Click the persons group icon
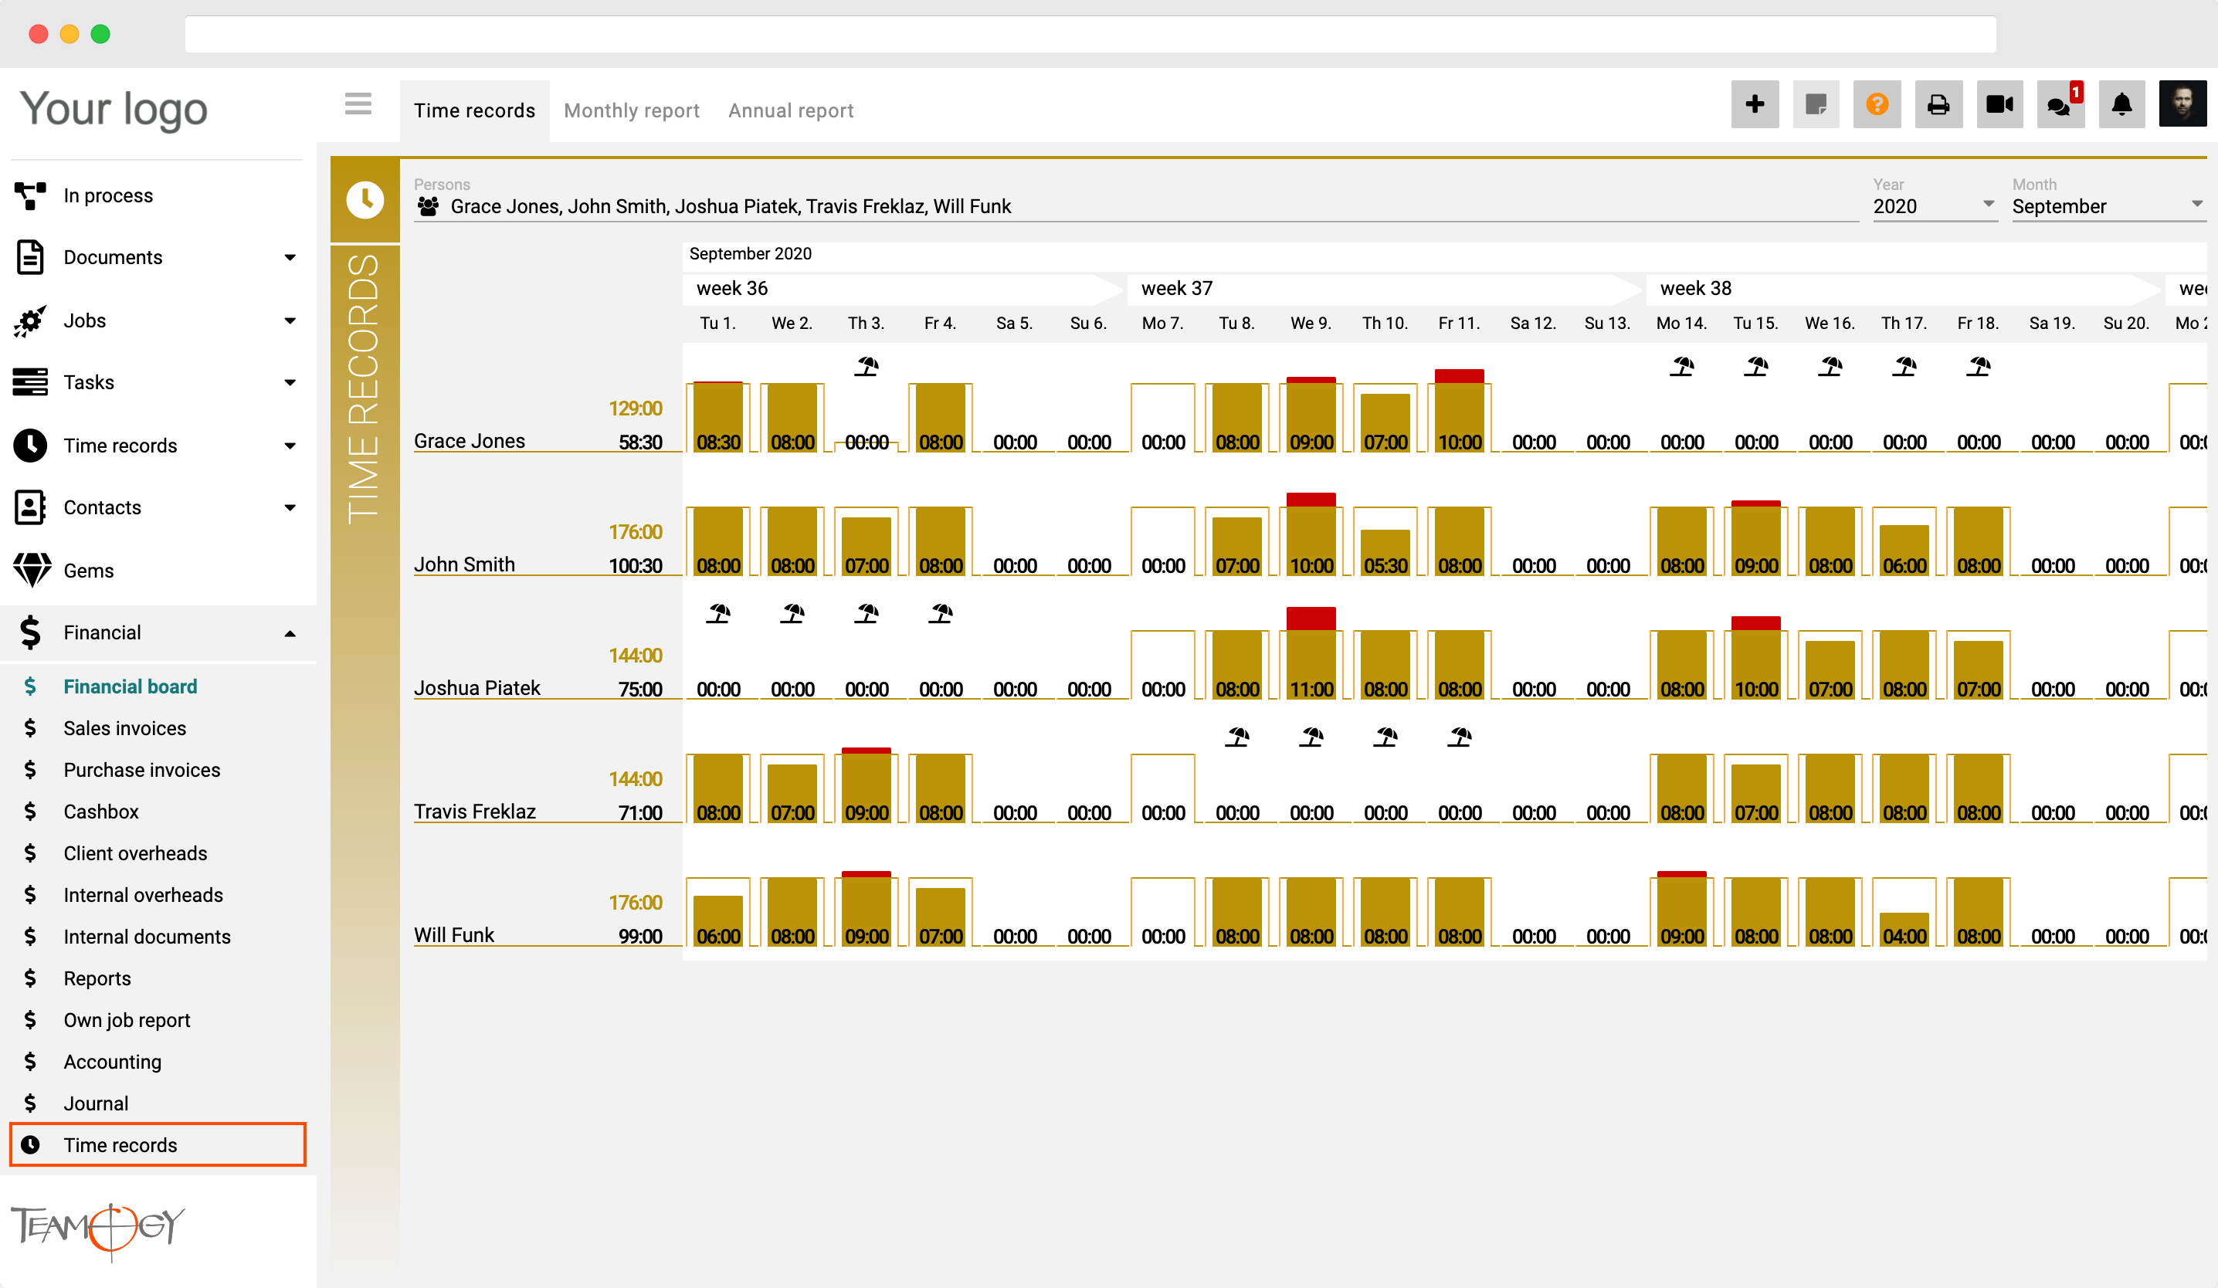The height and width of the screenshot is (1288, 2218). [429, 207]
